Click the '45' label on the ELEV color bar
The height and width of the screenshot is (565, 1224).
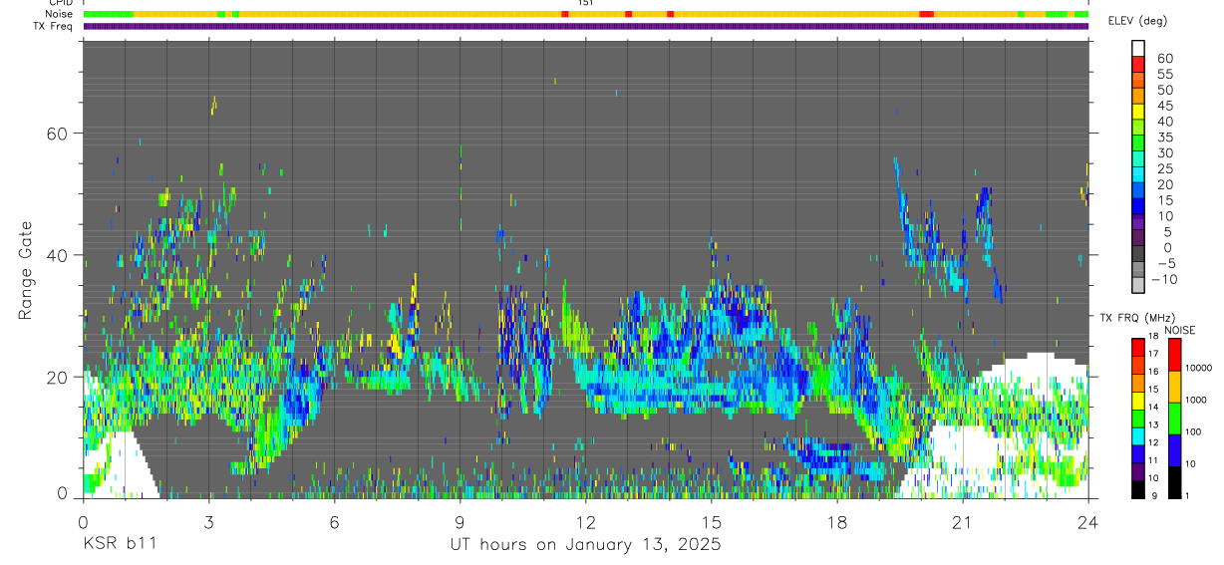(x=1165, y=106)
